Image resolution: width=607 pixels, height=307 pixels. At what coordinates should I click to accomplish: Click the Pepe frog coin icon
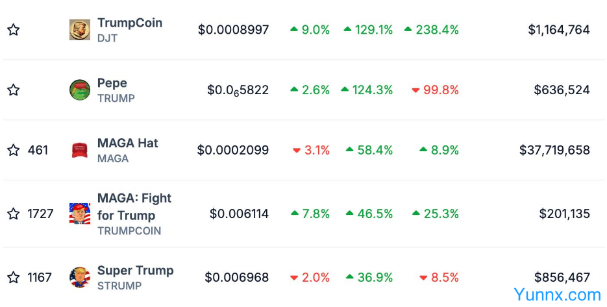(80, 90)
